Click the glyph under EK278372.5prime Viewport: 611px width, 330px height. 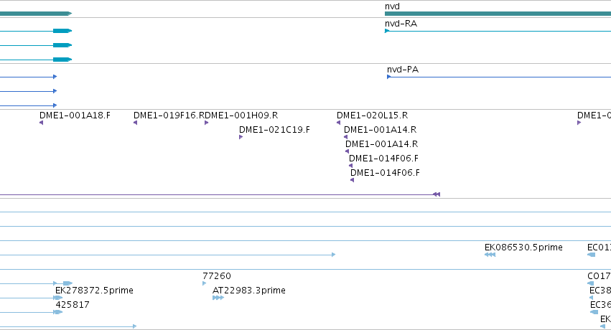pyautogui.click(x=58, y=298)
